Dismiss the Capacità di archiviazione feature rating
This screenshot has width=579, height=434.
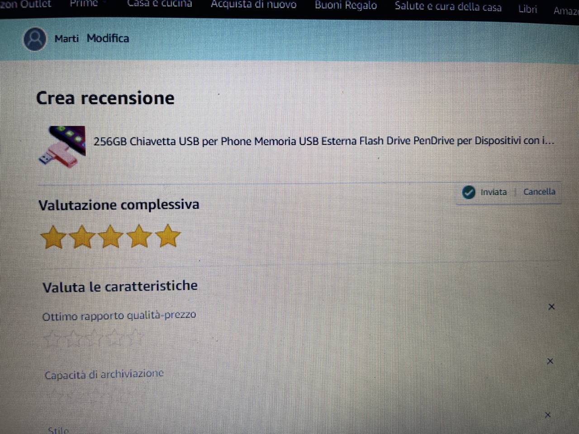(550, 361)
